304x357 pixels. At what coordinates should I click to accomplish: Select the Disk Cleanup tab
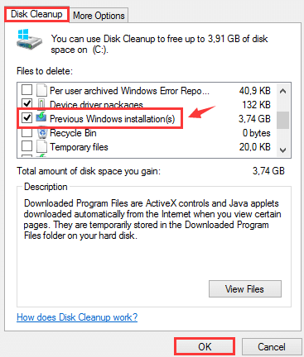36,14
